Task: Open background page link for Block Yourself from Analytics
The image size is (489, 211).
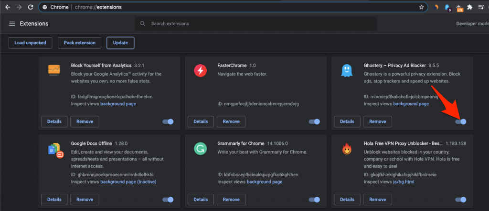Action: (x=118, y=104)
